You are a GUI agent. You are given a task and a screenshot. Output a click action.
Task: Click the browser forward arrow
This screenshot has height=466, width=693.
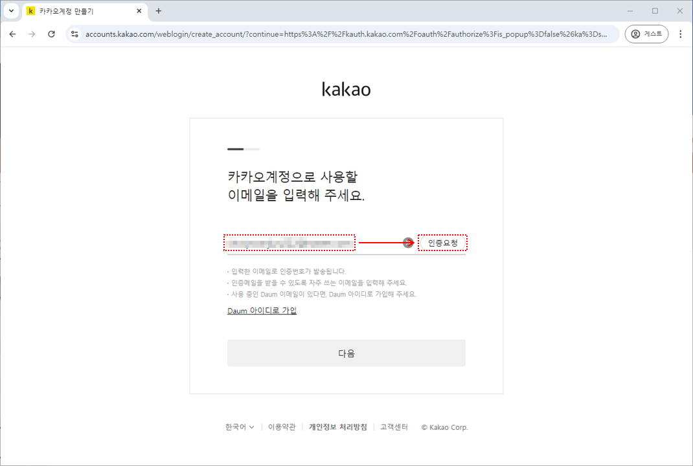(32, 34)
